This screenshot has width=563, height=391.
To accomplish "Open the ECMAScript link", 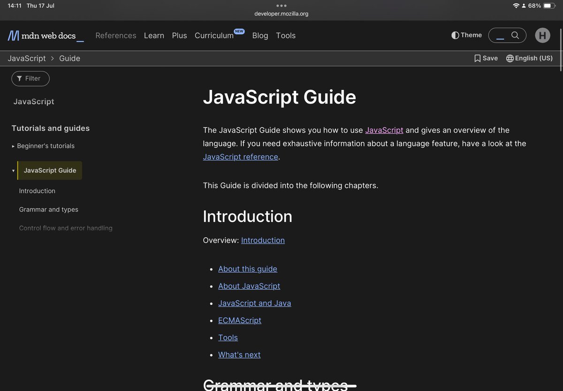I will coord(240,321).
